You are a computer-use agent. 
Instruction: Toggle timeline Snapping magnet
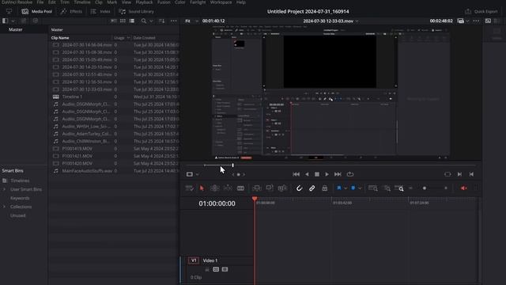[299, 188]
